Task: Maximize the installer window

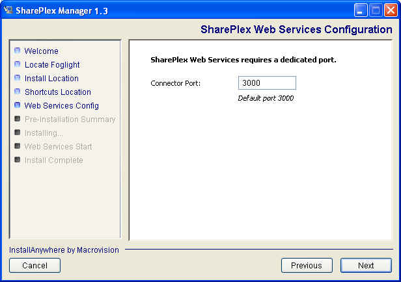Action: pos(376,10)
